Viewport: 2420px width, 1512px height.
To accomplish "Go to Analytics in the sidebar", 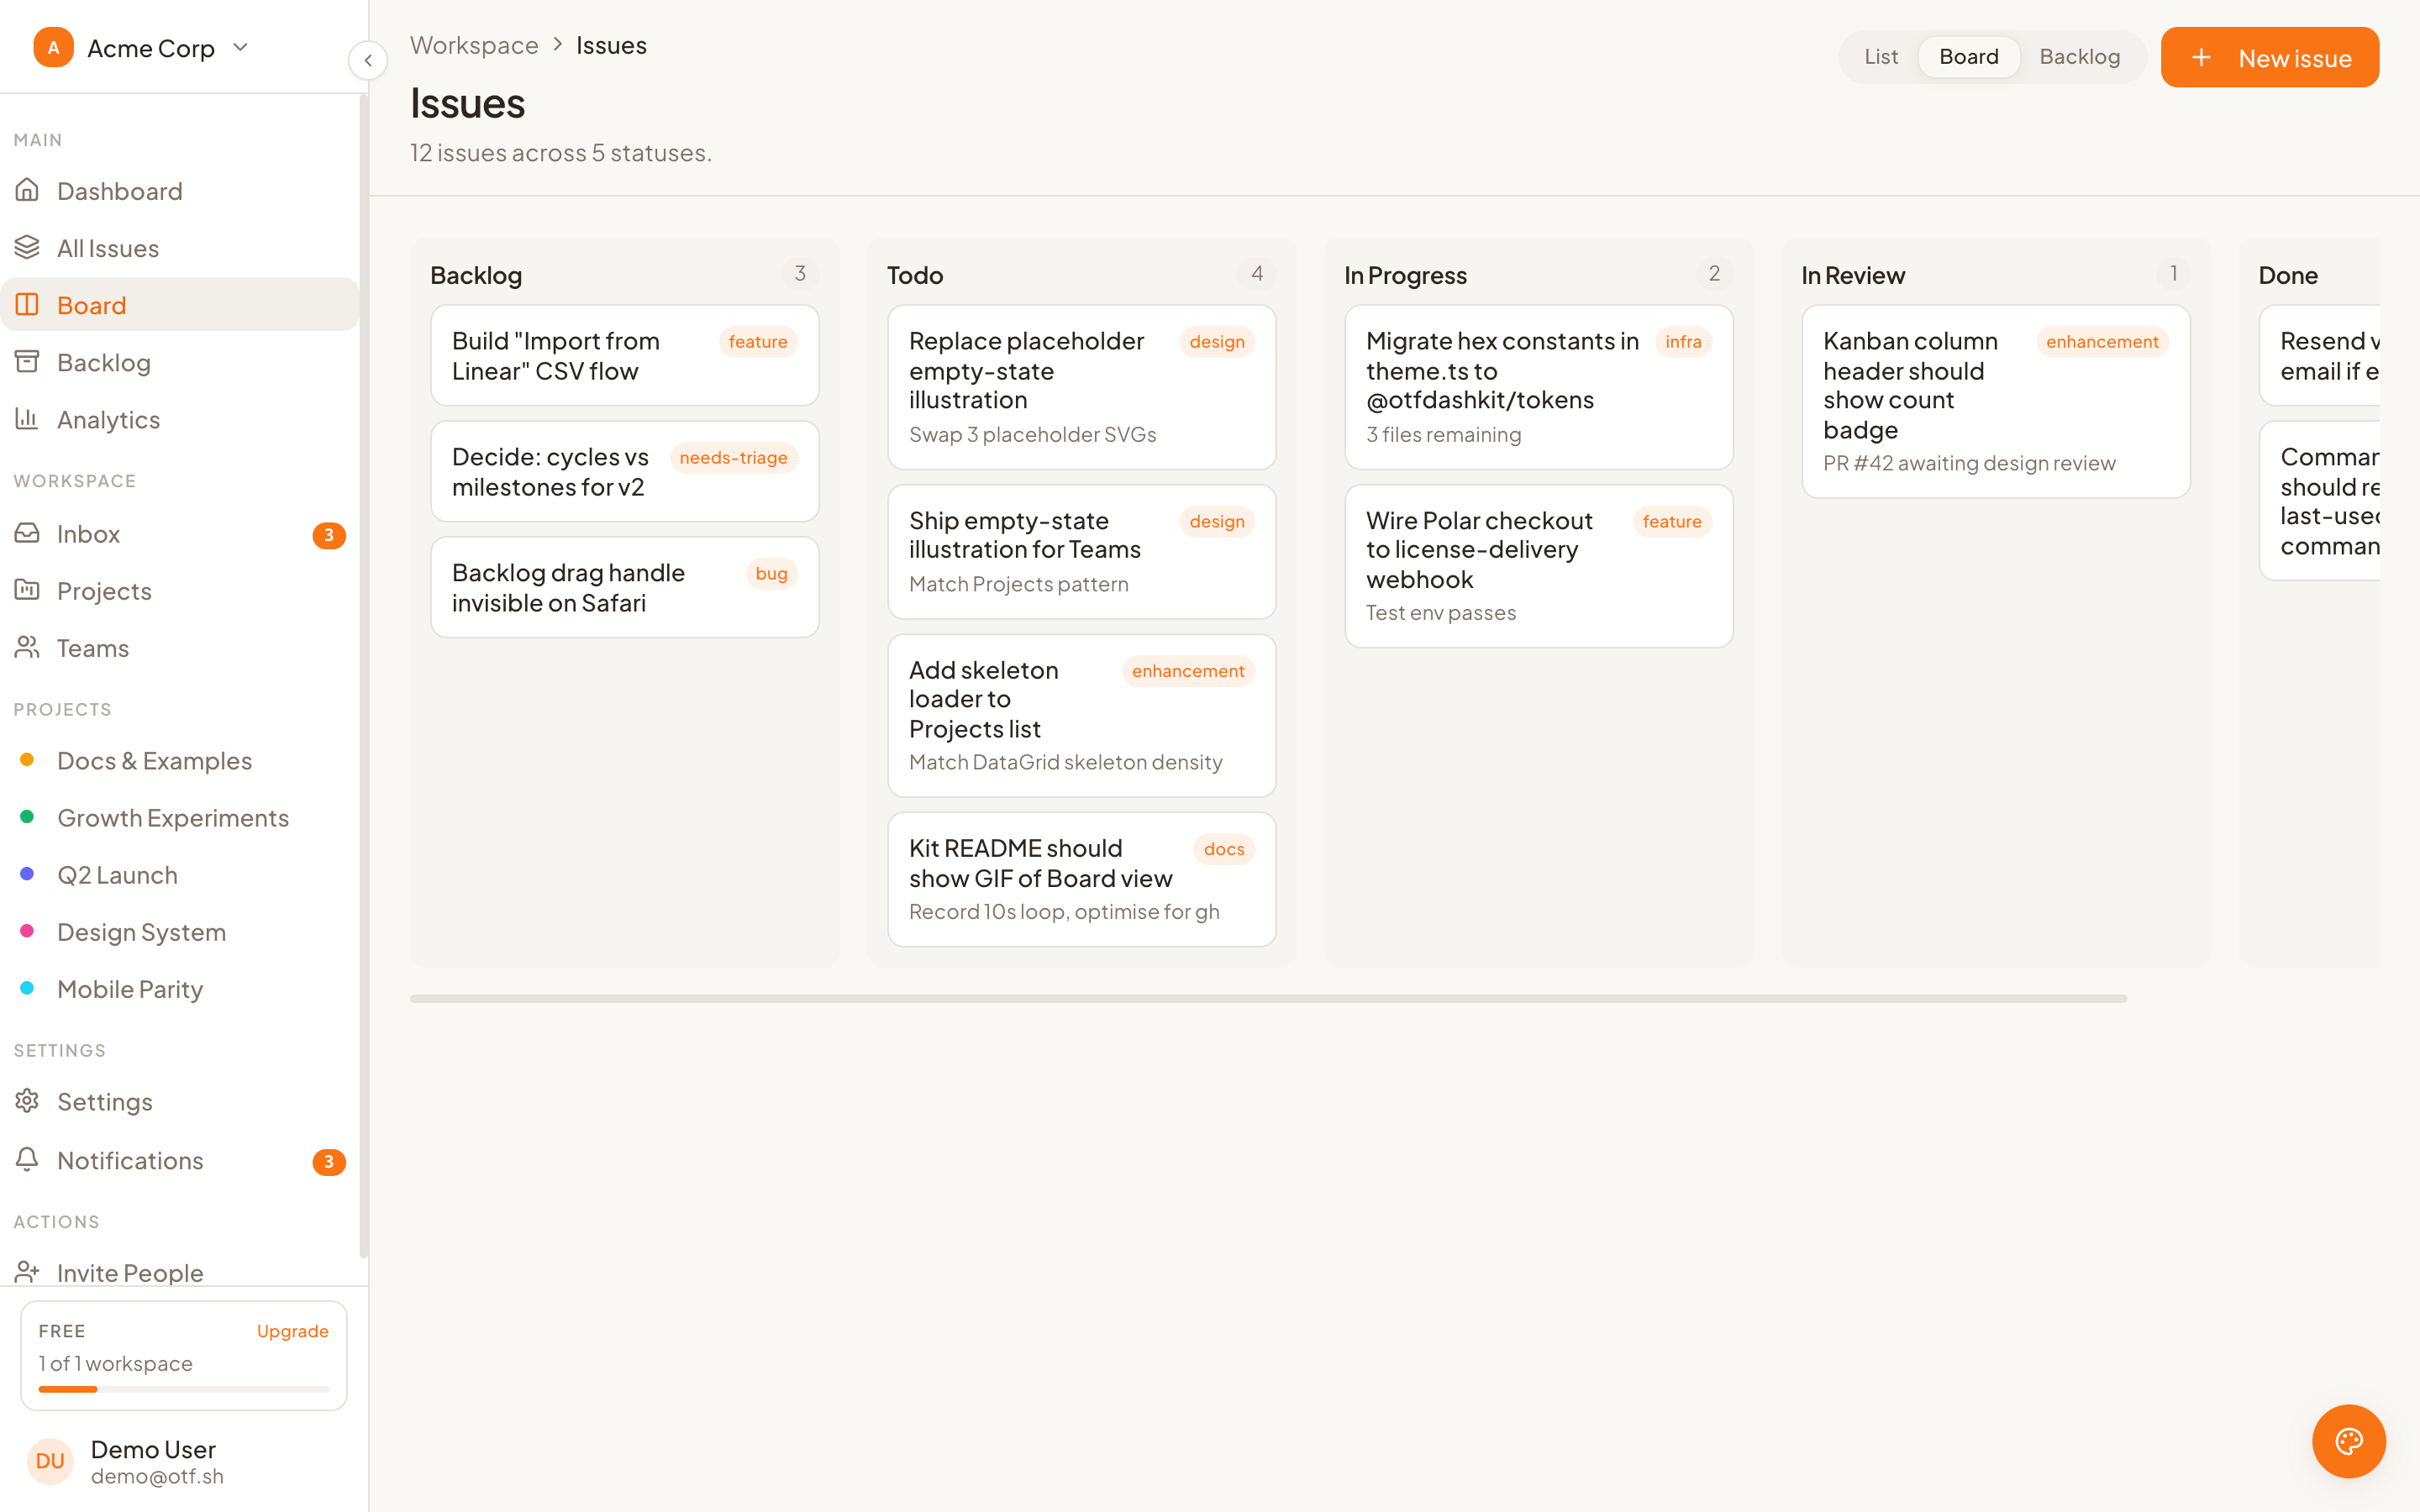I will 180,419.
